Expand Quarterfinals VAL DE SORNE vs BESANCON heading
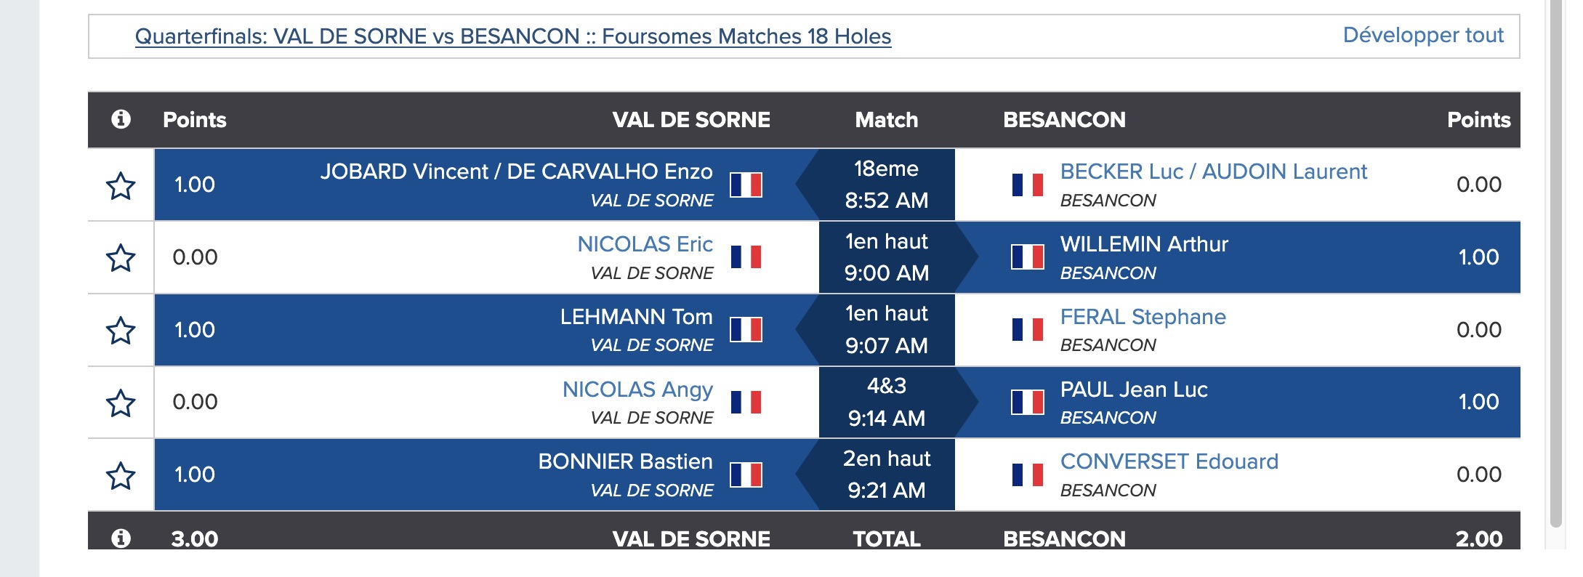The image size is (1583, 577). pos(513,36)
